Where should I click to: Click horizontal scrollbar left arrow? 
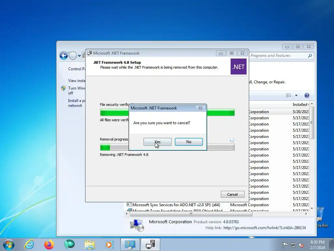[x=127, y=214]
